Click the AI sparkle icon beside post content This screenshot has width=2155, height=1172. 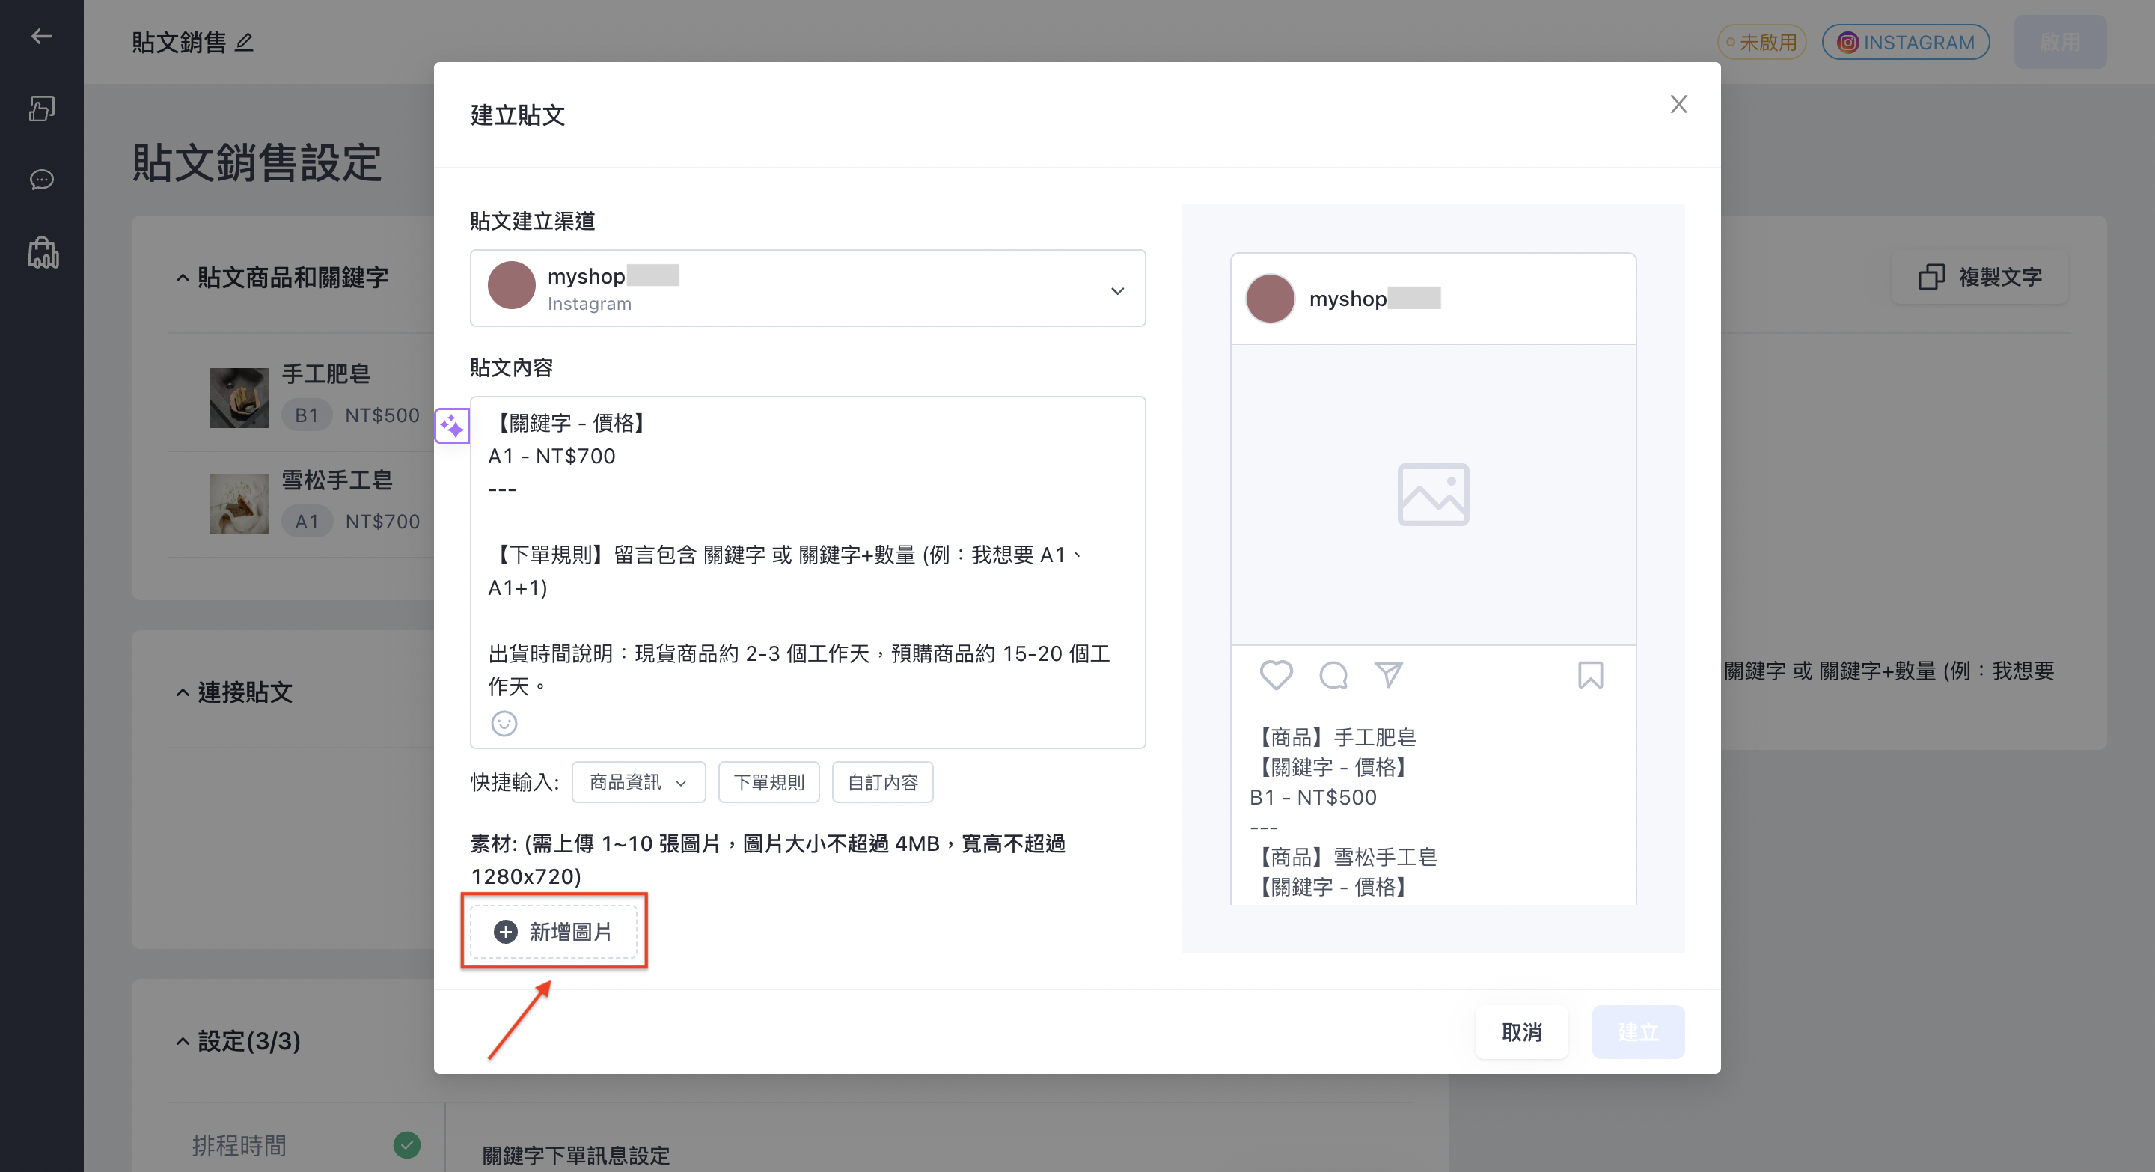[452, 426]
